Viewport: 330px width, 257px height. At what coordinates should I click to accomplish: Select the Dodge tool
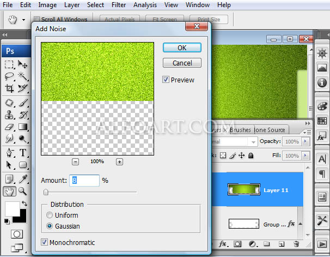pyautogui.click(x=22, y=139)
